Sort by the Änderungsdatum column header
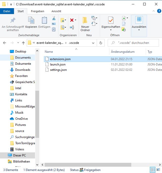The height and width of the screenshot is (173, 162). pos(123,52)
